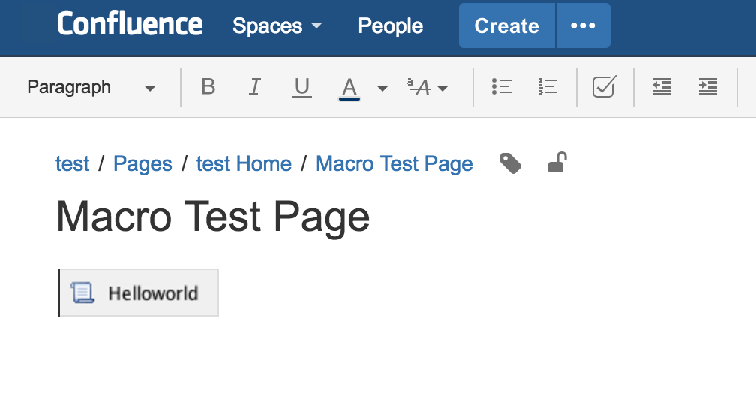Toggle Italic text formatting

click(255, 87)
